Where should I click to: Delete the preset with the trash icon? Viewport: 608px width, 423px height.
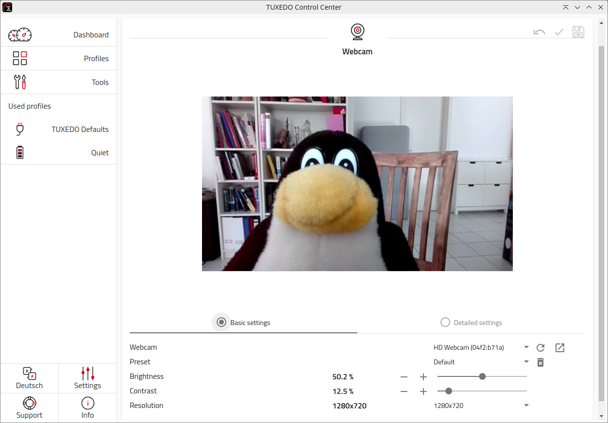pyautogui.click(x=540, y=362)
